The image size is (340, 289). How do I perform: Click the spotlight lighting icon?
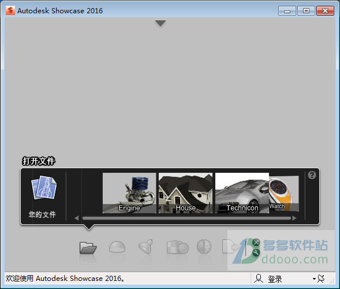[146, 246]
